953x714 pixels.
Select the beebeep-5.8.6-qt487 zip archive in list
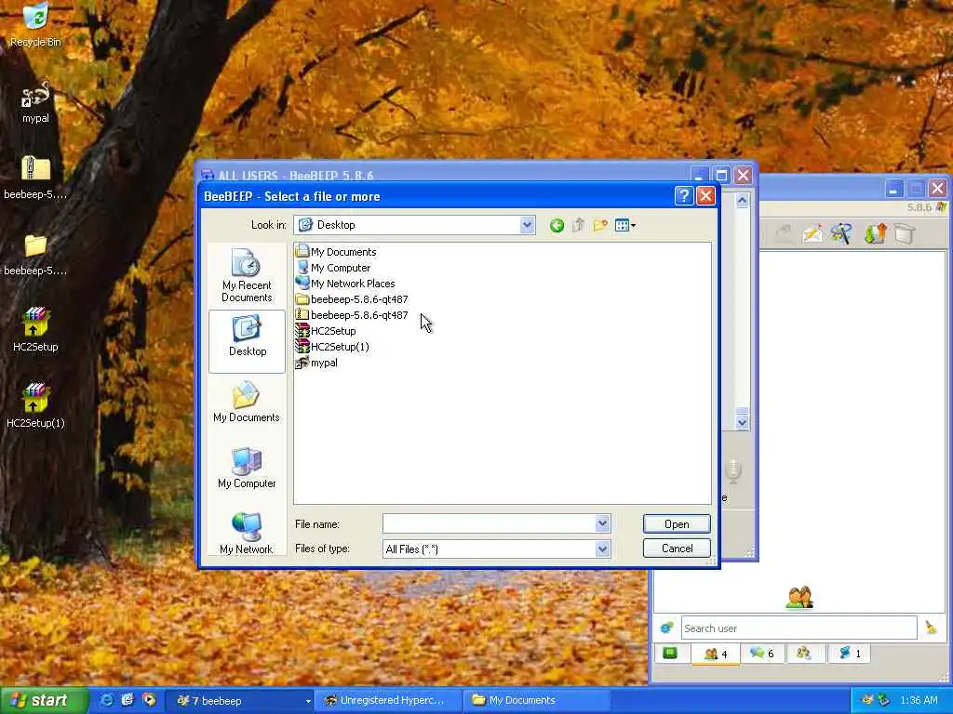352,314
